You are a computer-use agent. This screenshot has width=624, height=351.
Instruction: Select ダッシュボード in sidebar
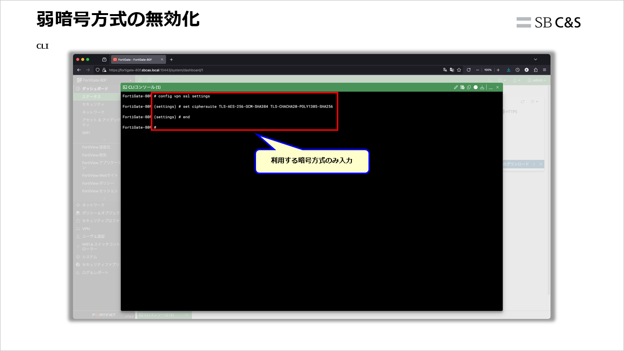pyautogui.click(x=97, y=88)
